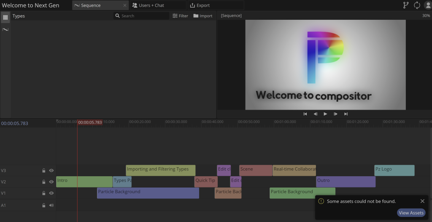Image resolution: width=432 pixels, height=222 pixels.
Task: Click the Import button
Action: click(x=203, y=16)
